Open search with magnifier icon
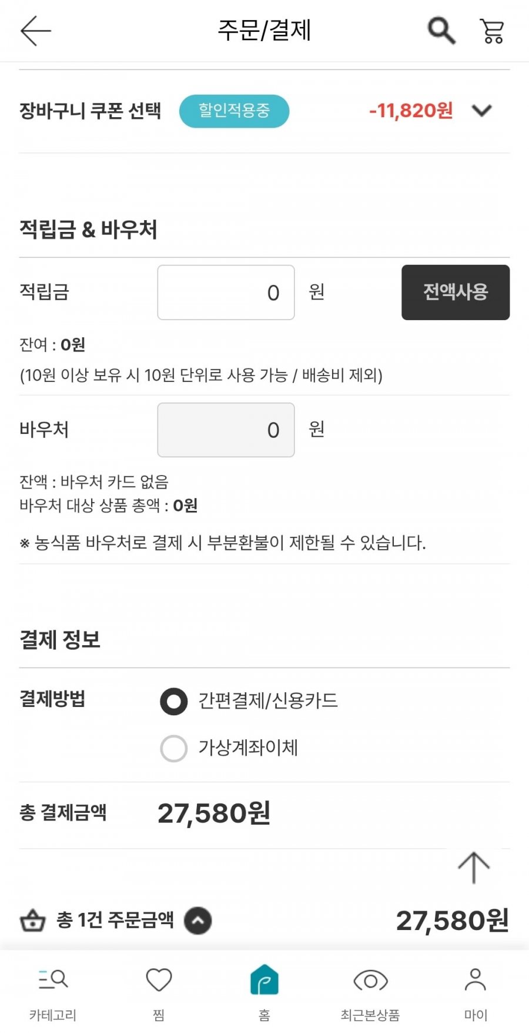Screen dimensions: 529x1033 coord(441,31)
